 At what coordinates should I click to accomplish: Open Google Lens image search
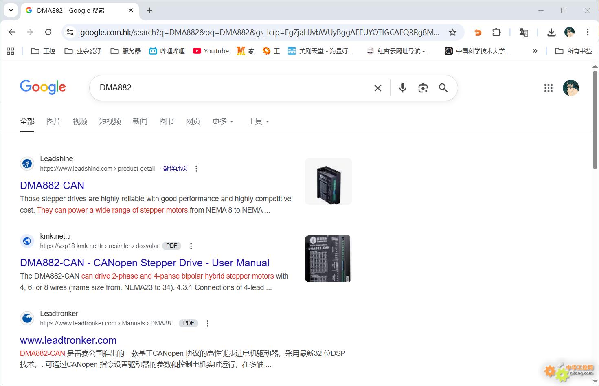click(423, 88)
